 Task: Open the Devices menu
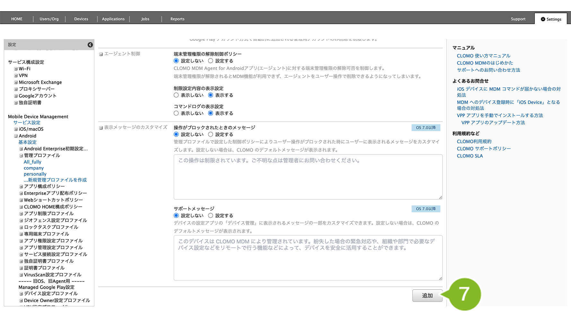(81, 19)
